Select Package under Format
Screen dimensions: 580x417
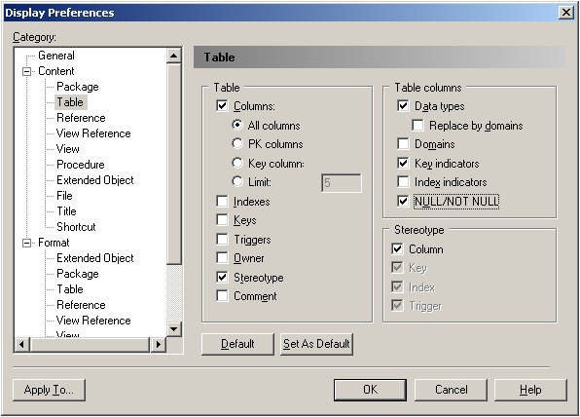tap(77, 274)
